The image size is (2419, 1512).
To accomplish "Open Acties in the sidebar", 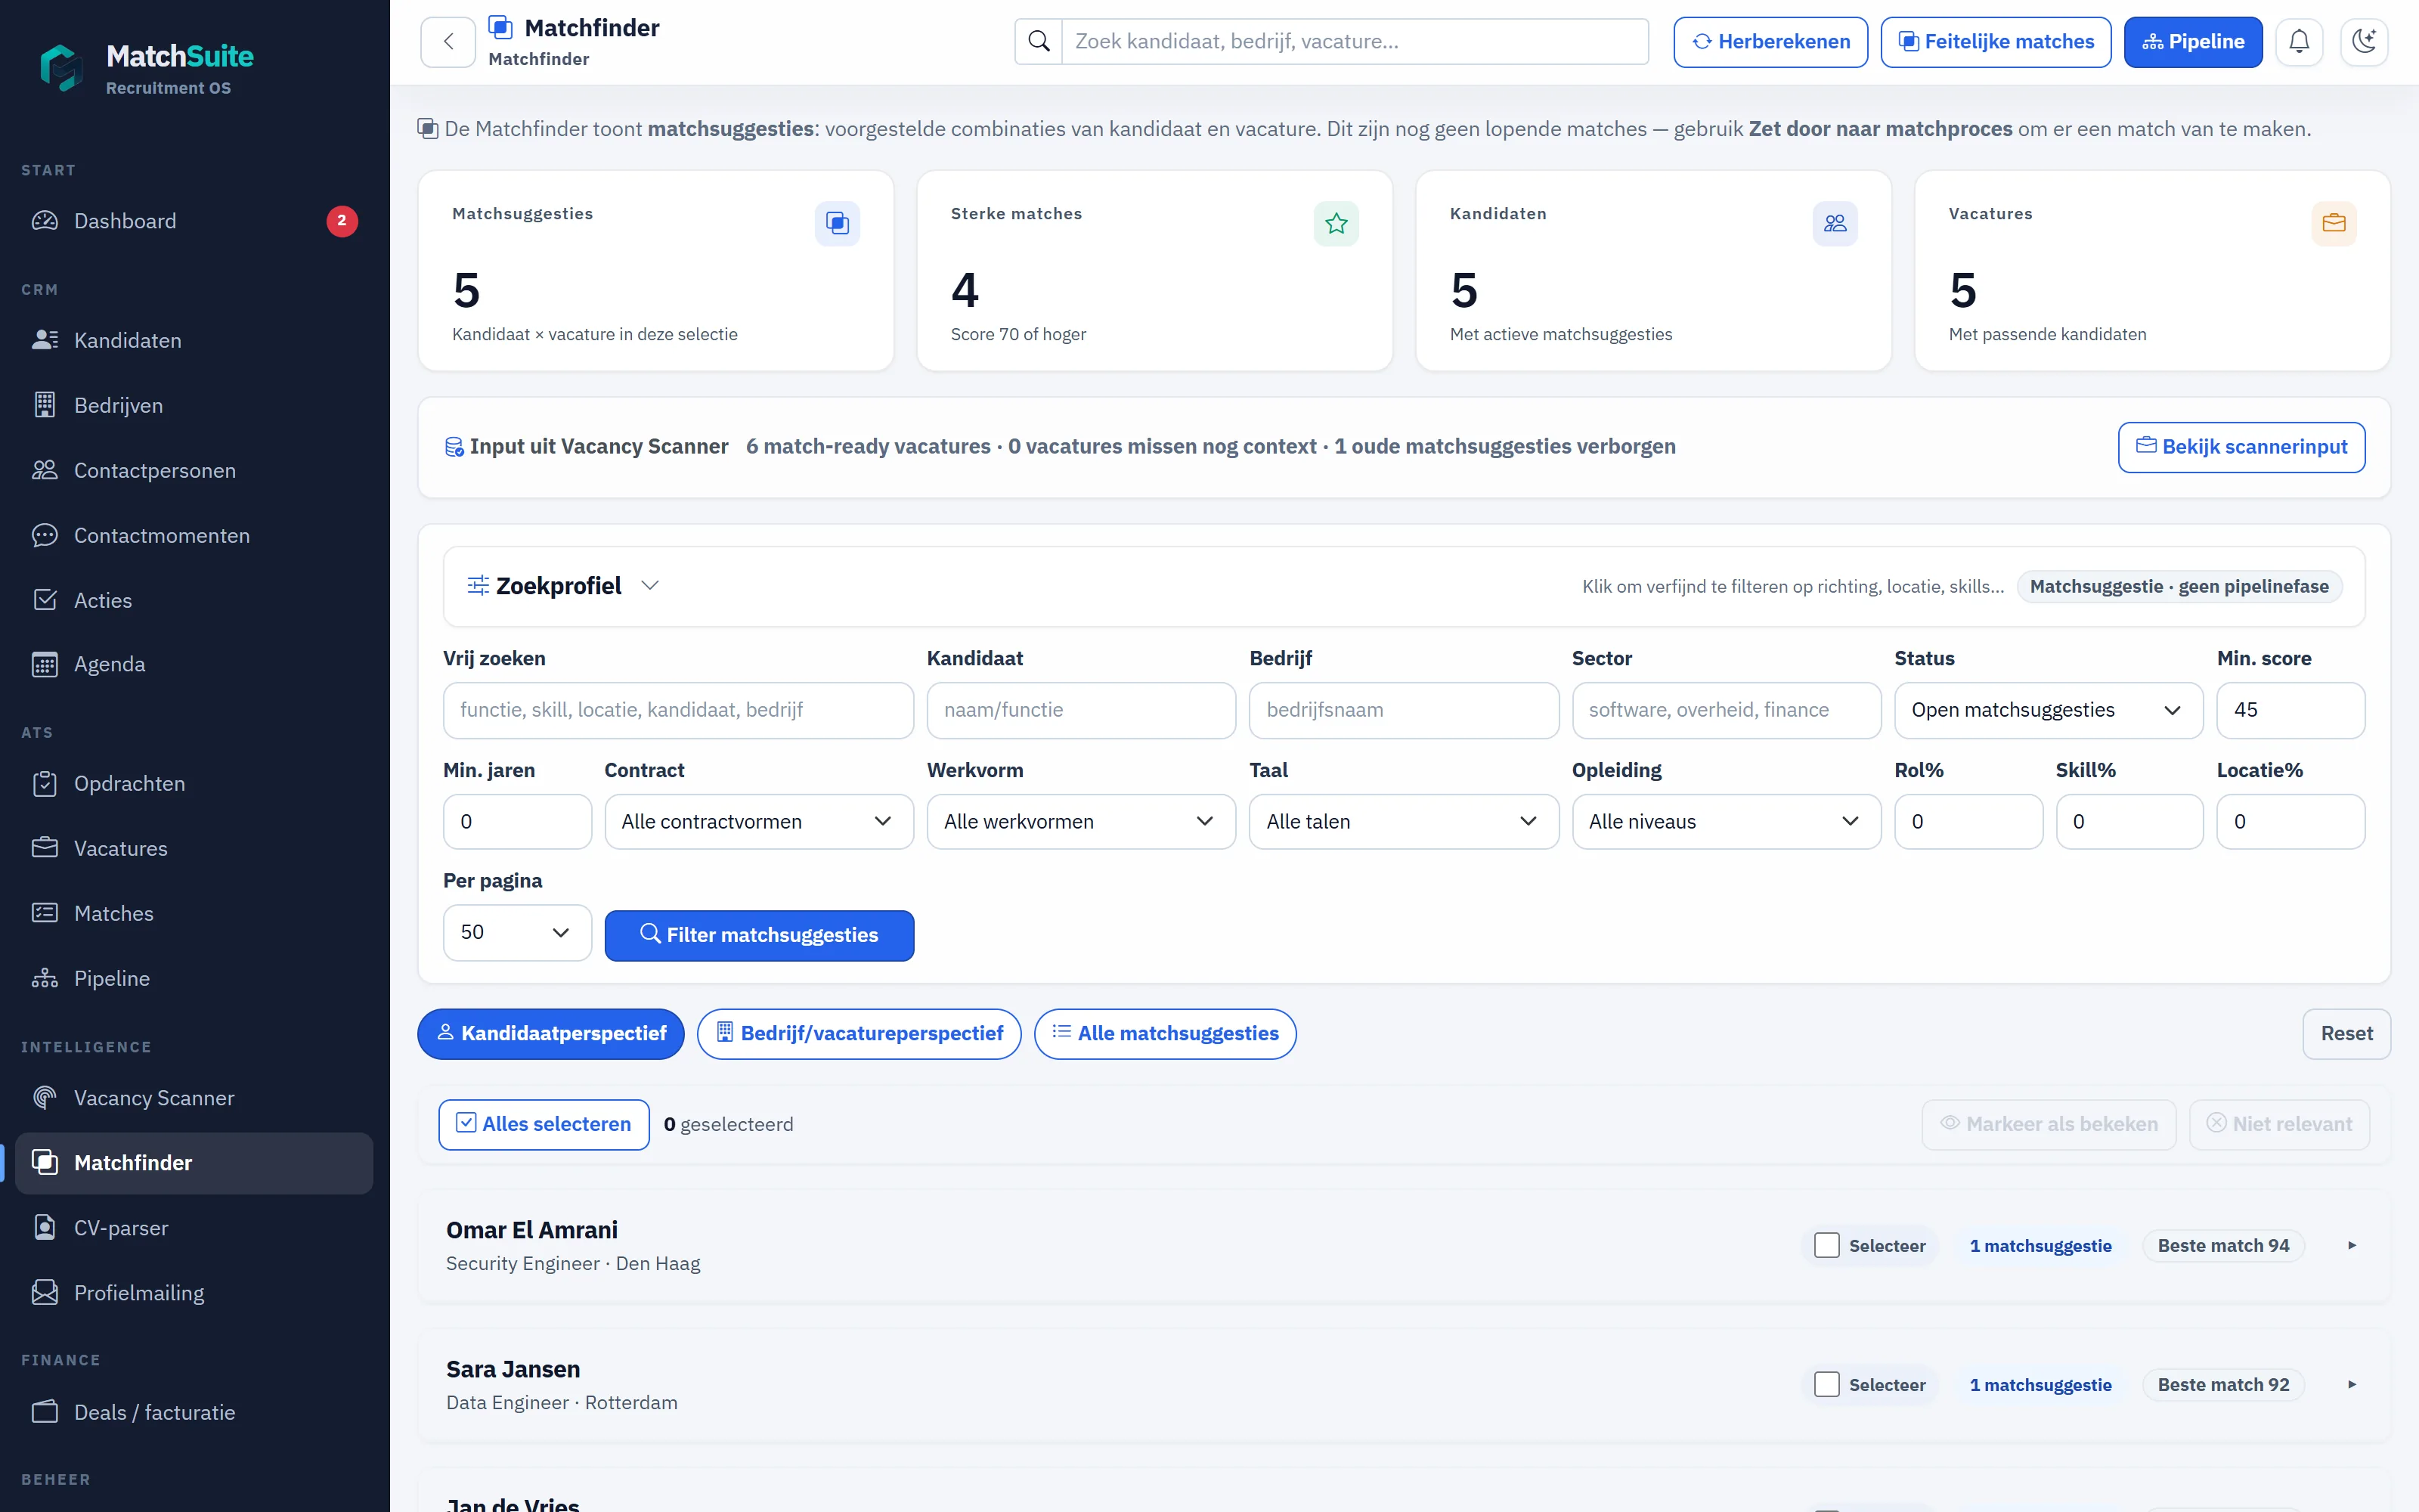I will [194, 600].
